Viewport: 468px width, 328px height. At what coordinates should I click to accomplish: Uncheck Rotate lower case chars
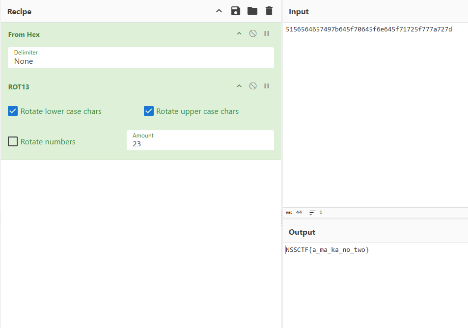(x=13, y=111)
